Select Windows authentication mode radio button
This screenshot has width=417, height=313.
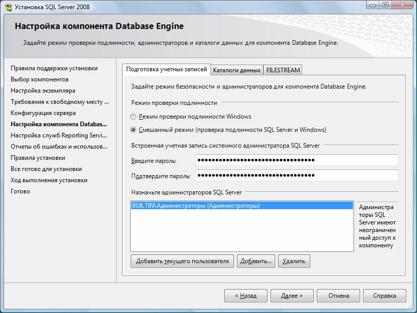click(133, 117)
